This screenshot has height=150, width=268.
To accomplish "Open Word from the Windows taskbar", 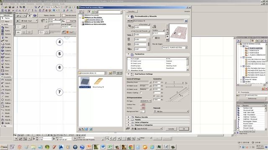I will (103, 147).
